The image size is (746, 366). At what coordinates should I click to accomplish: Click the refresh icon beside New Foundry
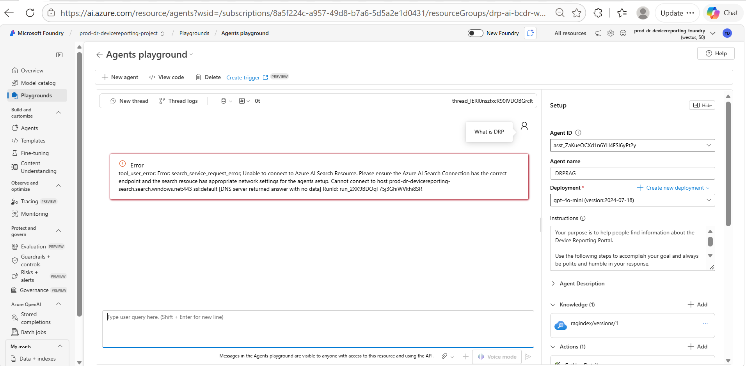[530, 33]
